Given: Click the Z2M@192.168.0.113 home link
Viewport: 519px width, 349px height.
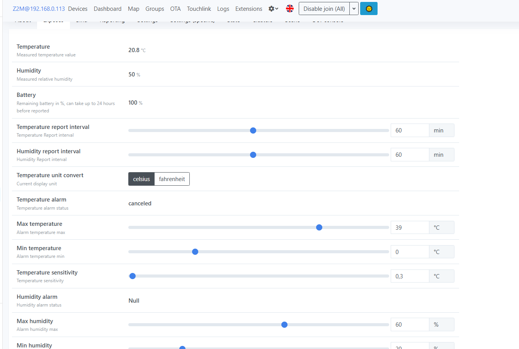Looking at the screenshot, I should (39, 8).
